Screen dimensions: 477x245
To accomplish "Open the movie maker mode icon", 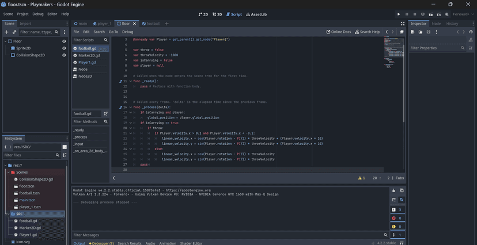I will coord(447,14).
